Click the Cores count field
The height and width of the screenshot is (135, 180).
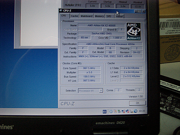[118, 90]
